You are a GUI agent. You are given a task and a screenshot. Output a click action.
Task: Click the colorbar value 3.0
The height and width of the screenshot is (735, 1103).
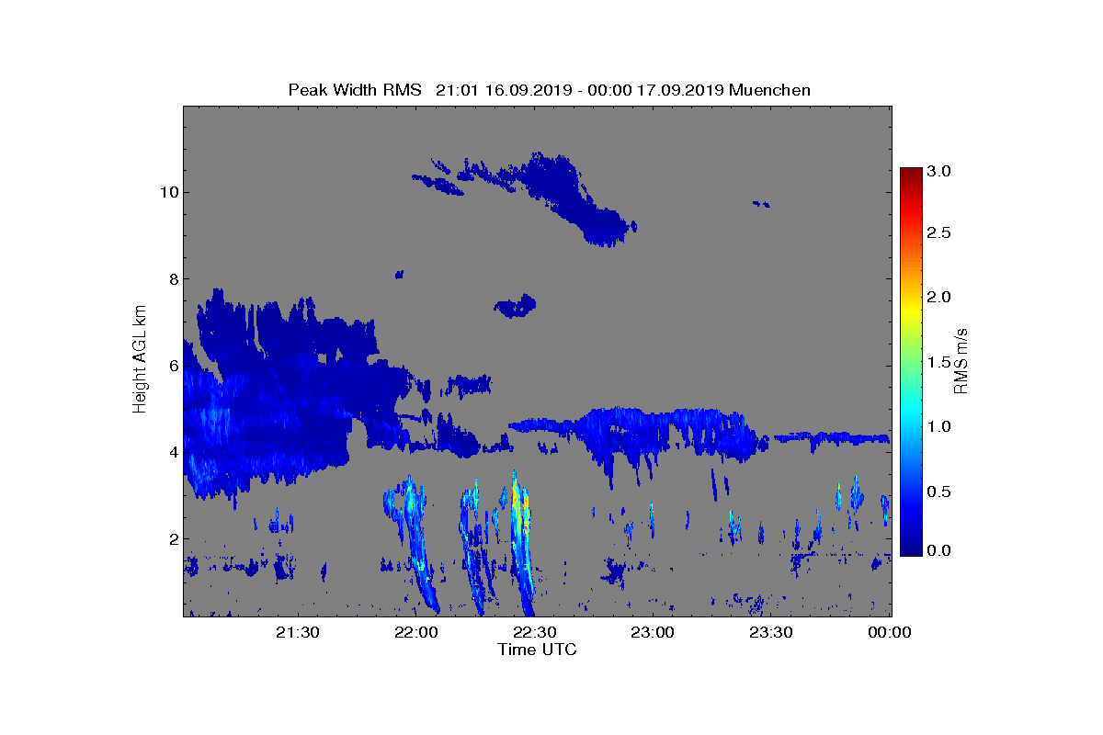[938, 172]
